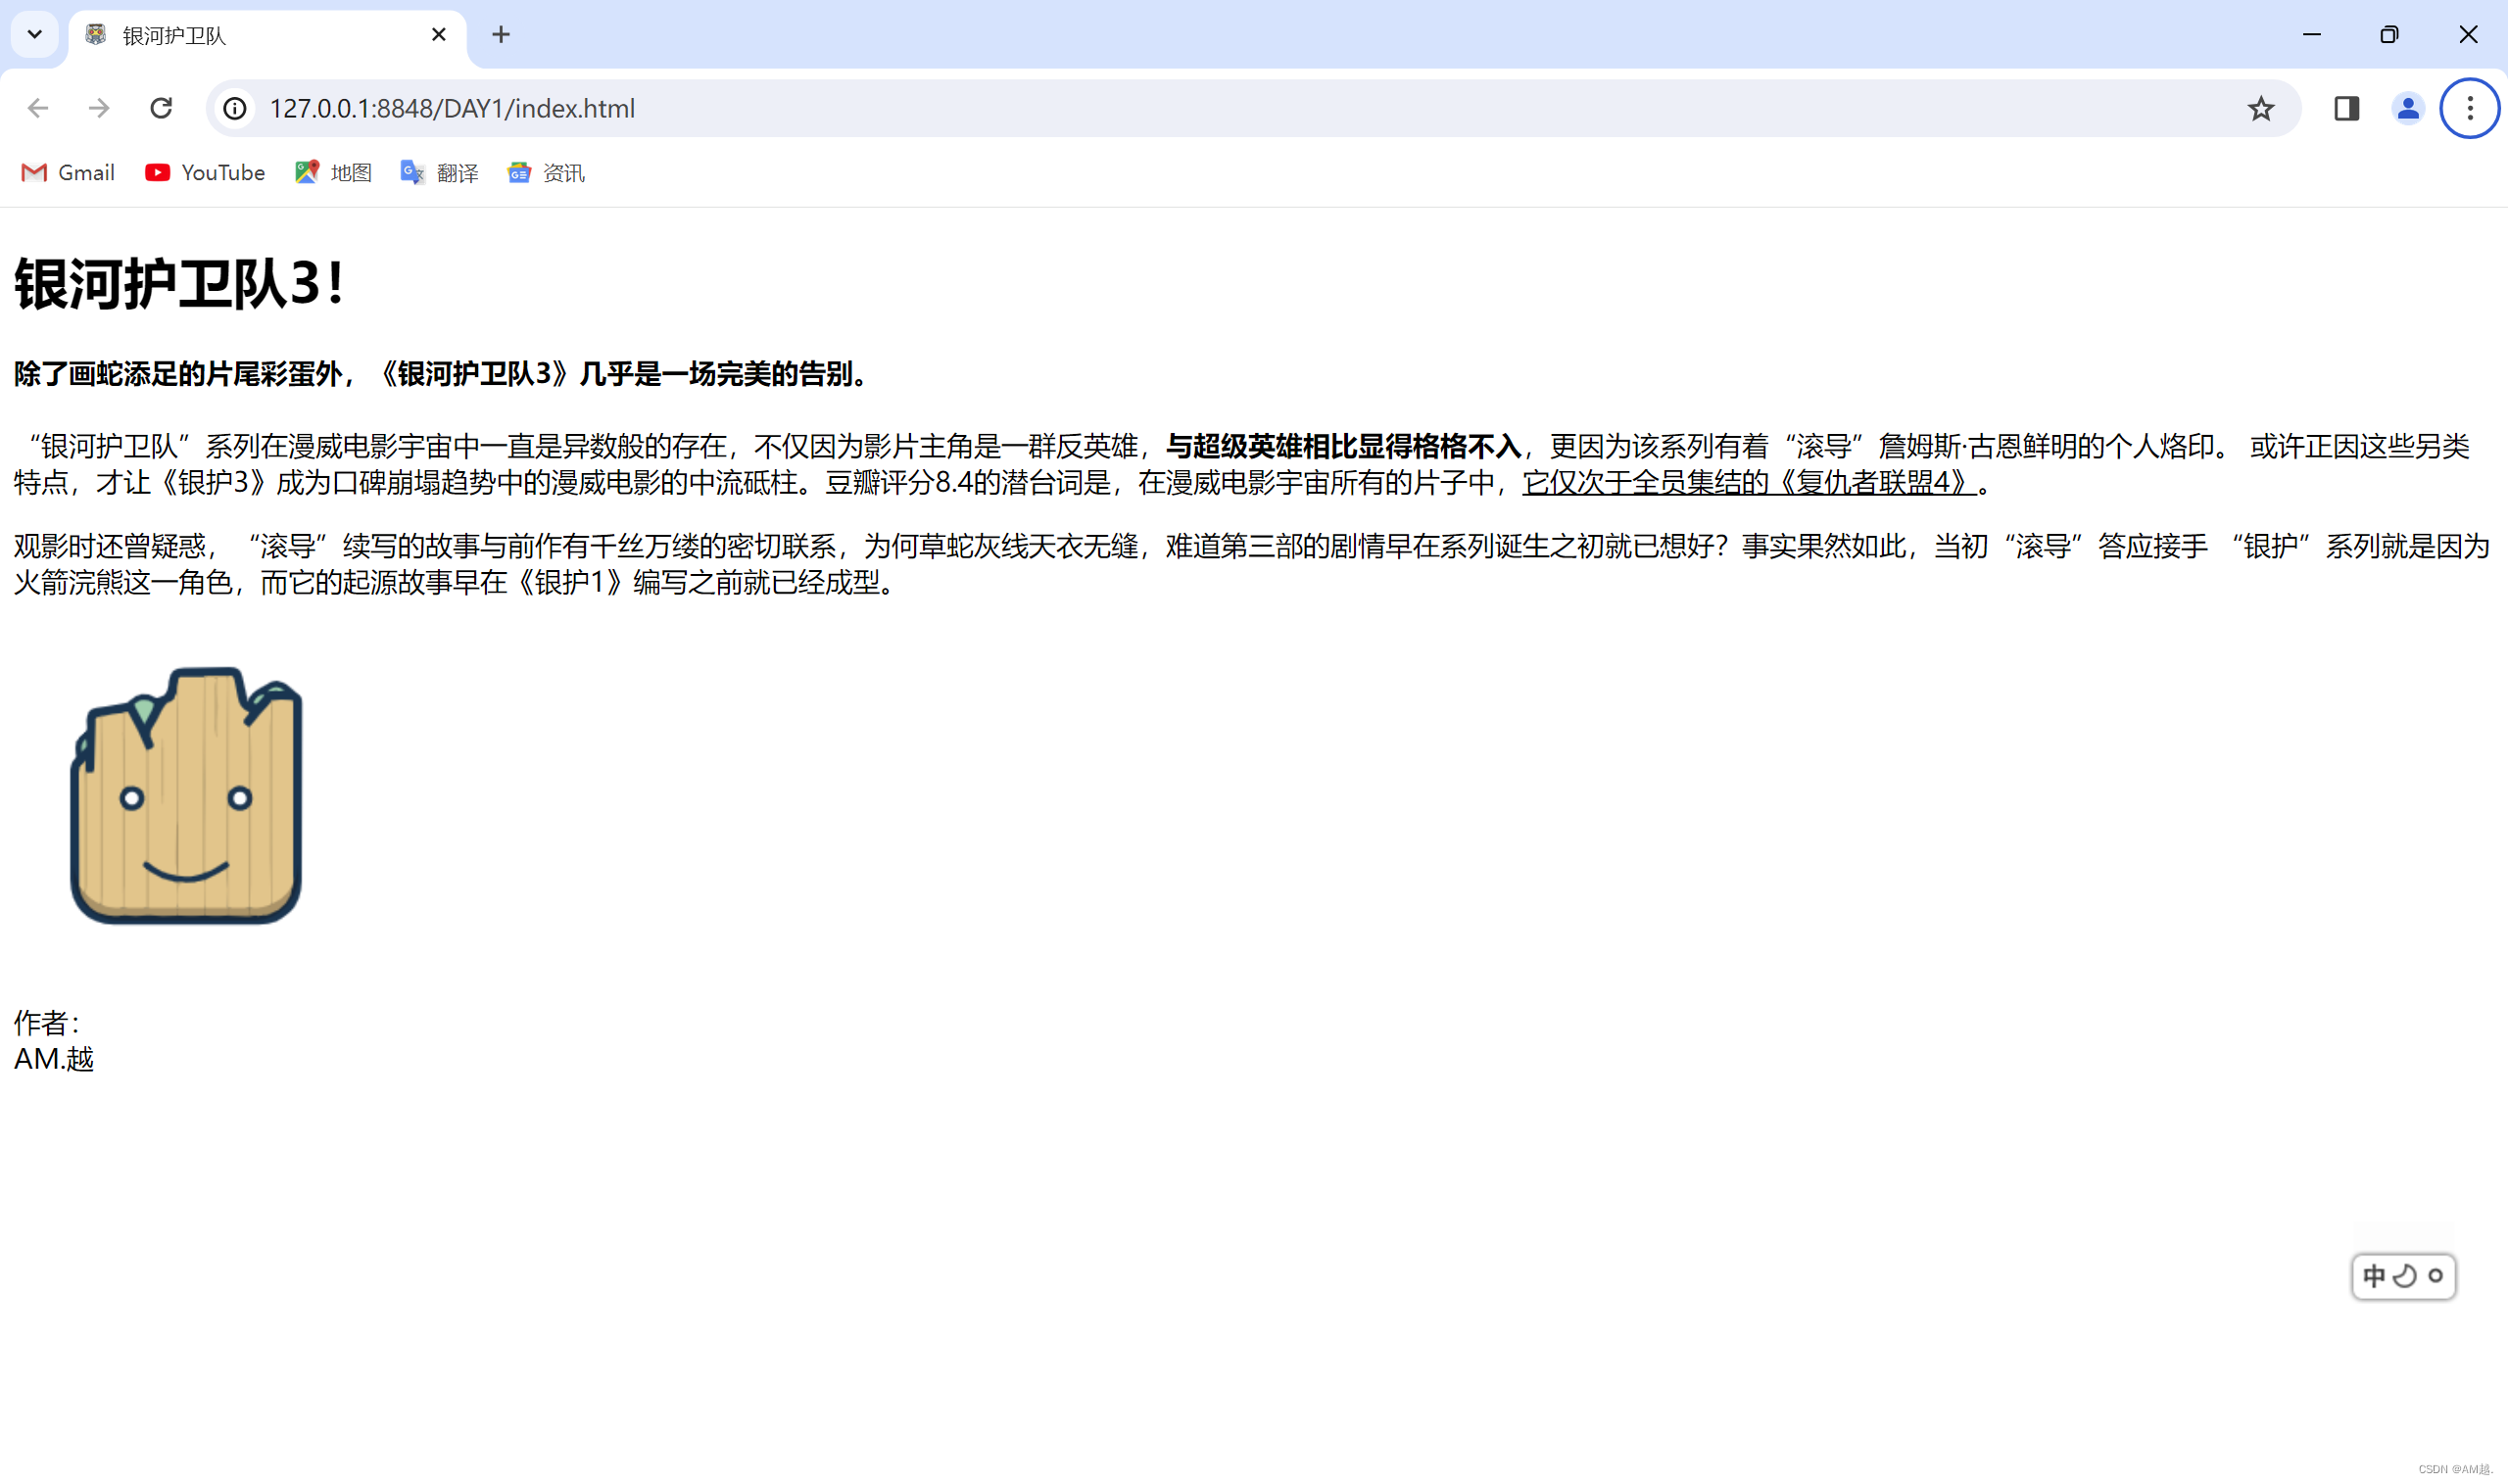Click the 银河护卫队3! page heading

point(180,283)
